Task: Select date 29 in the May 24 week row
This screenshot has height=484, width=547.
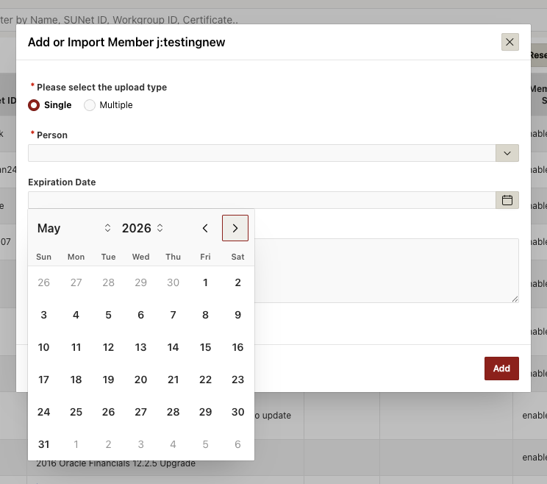Action: coord(205,412)
